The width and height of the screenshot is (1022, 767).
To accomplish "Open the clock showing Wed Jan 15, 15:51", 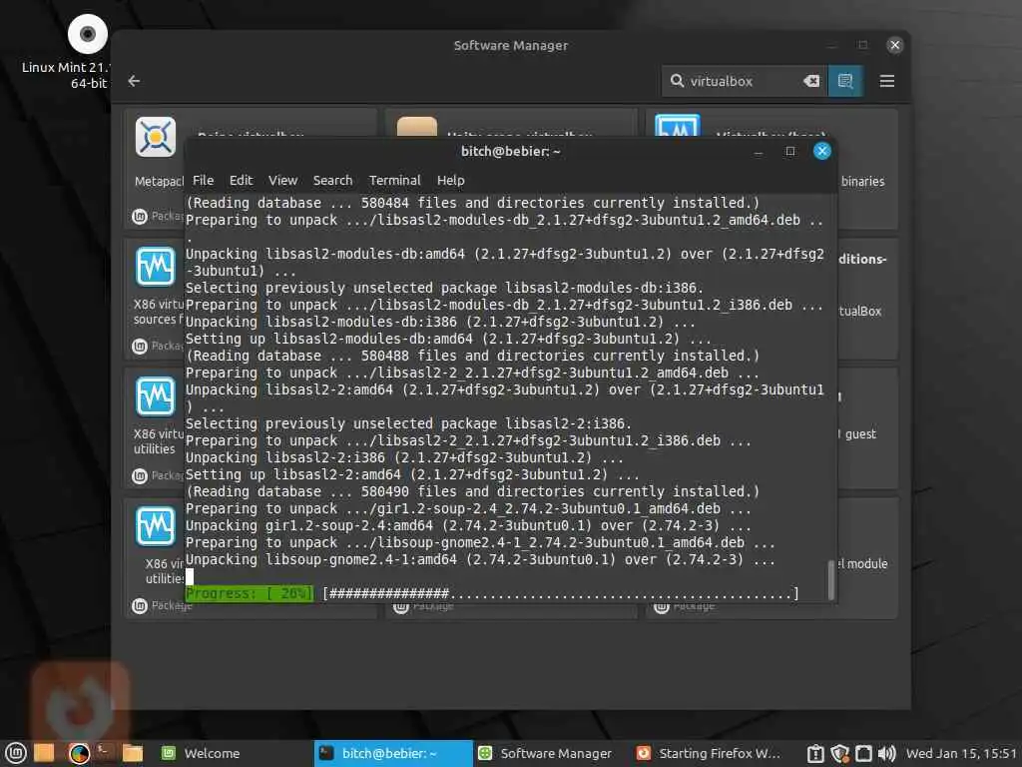I will [961, 753].
